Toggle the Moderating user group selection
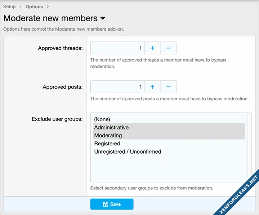This screenshot has height=215, width=259. coord(108,136)
